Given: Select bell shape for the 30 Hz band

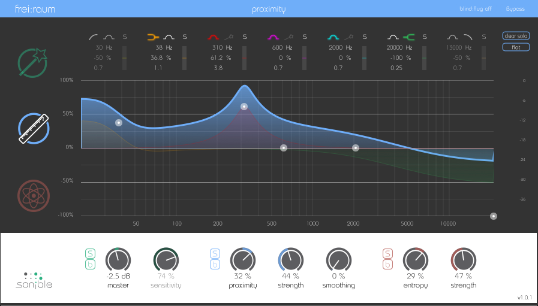Looking at the screenshot, I should 109,37.
